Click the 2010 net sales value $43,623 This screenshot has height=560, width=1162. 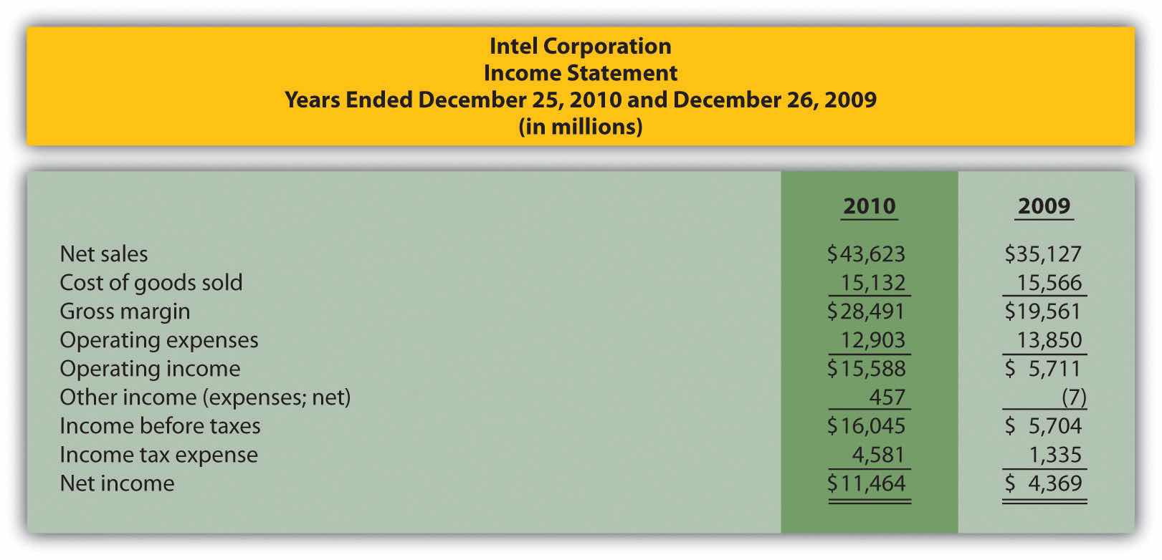tap(866, 254)
